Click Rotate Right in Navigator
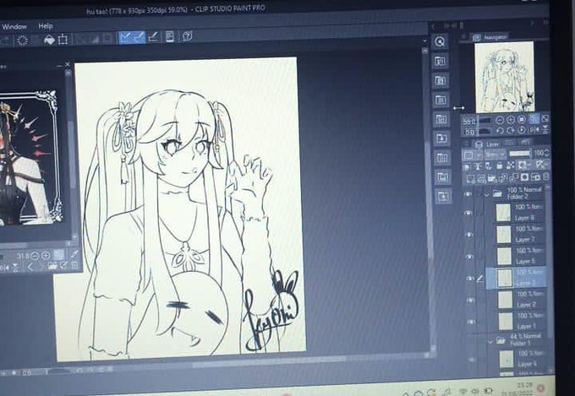The width and height of the screenshot is (575, 396). 511,130
